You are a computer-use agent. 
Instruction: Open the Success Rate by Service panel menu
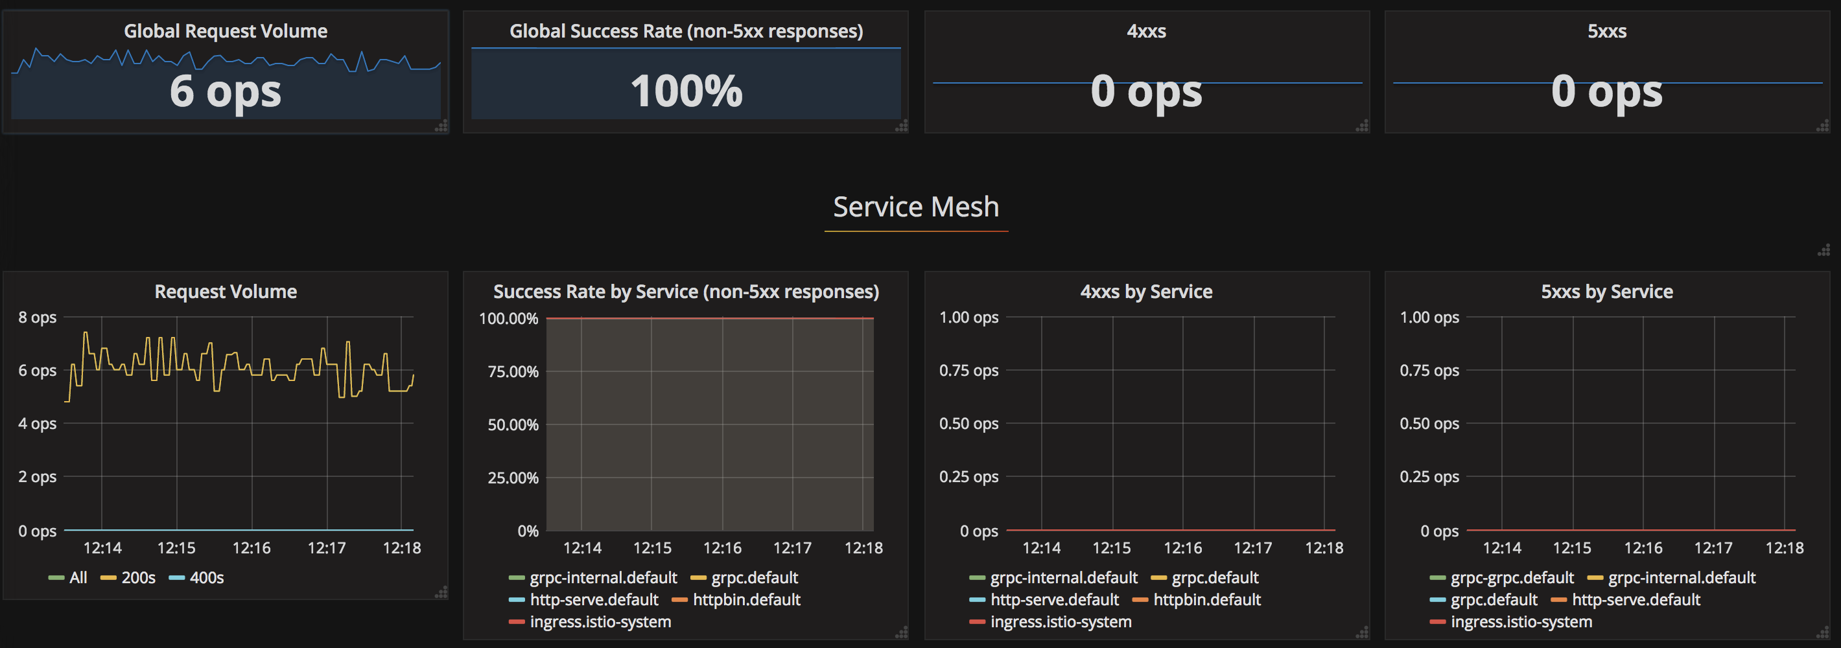pos(685,291)
